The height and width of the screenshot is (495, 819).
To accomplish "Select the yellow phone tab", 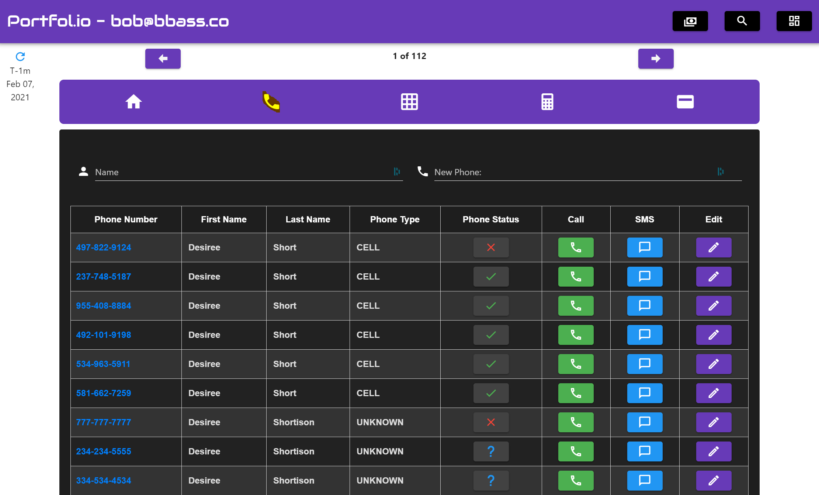I will point(271,102).
